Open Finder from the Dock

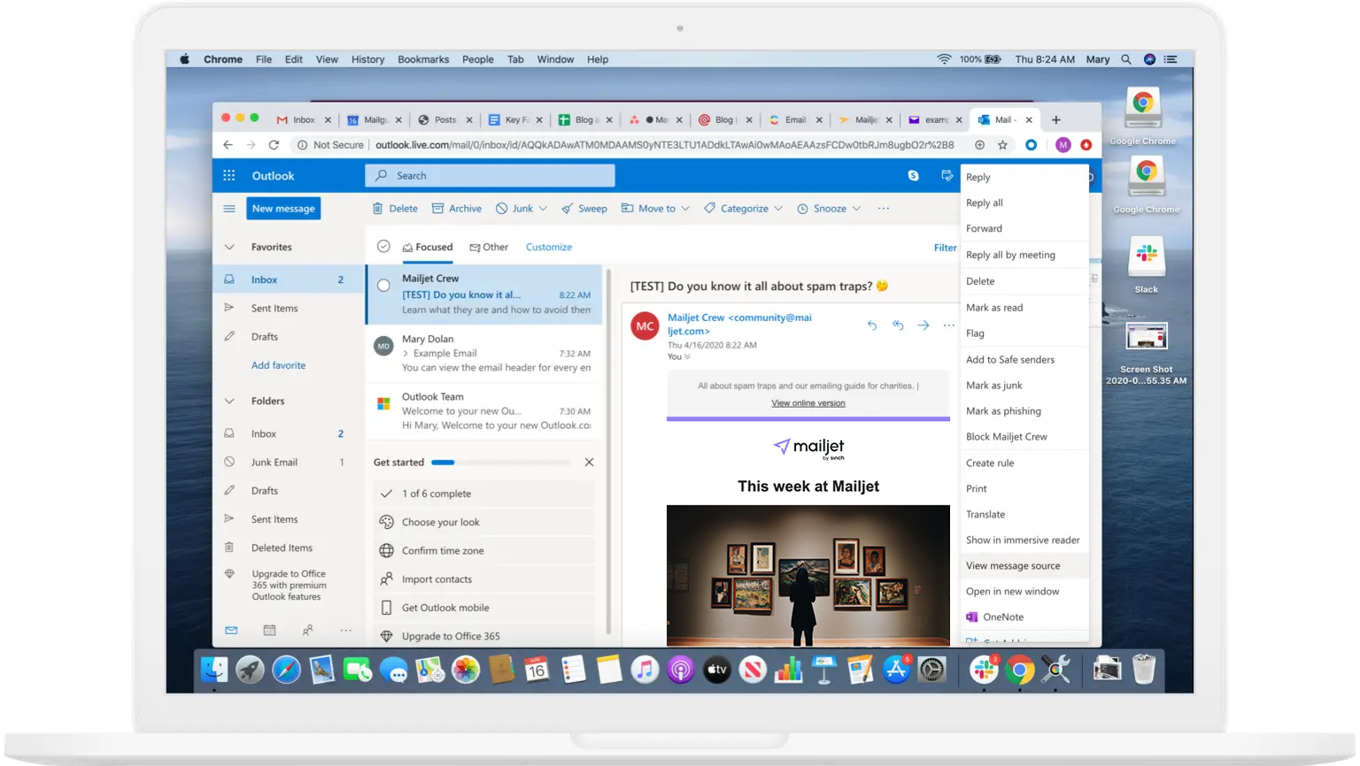pyautogui.click(x=214, y=670)
